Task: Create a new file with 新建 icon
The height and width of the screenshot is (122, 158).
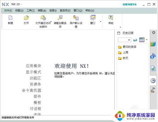Action: 10,18
